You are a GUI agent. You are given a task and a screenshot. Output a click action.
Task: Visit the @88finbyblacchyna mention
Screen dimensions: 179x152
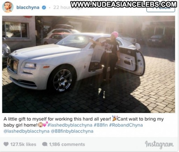click(72, 131)
